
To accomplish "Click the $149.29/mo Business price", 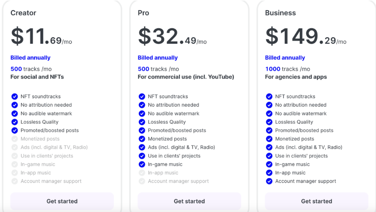I will (306, 36).
